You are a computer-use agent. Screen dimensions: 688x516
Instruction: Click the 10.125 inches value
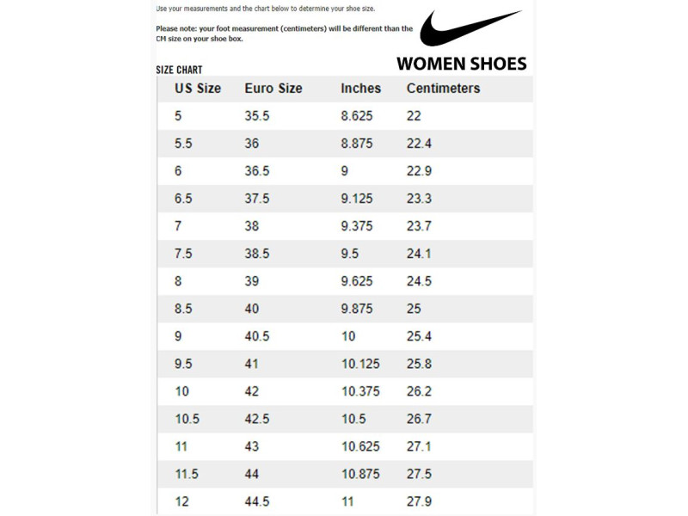360,364
